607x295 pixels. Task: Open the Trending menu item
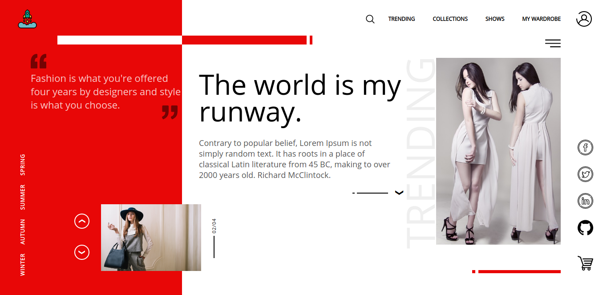point(401,19)
